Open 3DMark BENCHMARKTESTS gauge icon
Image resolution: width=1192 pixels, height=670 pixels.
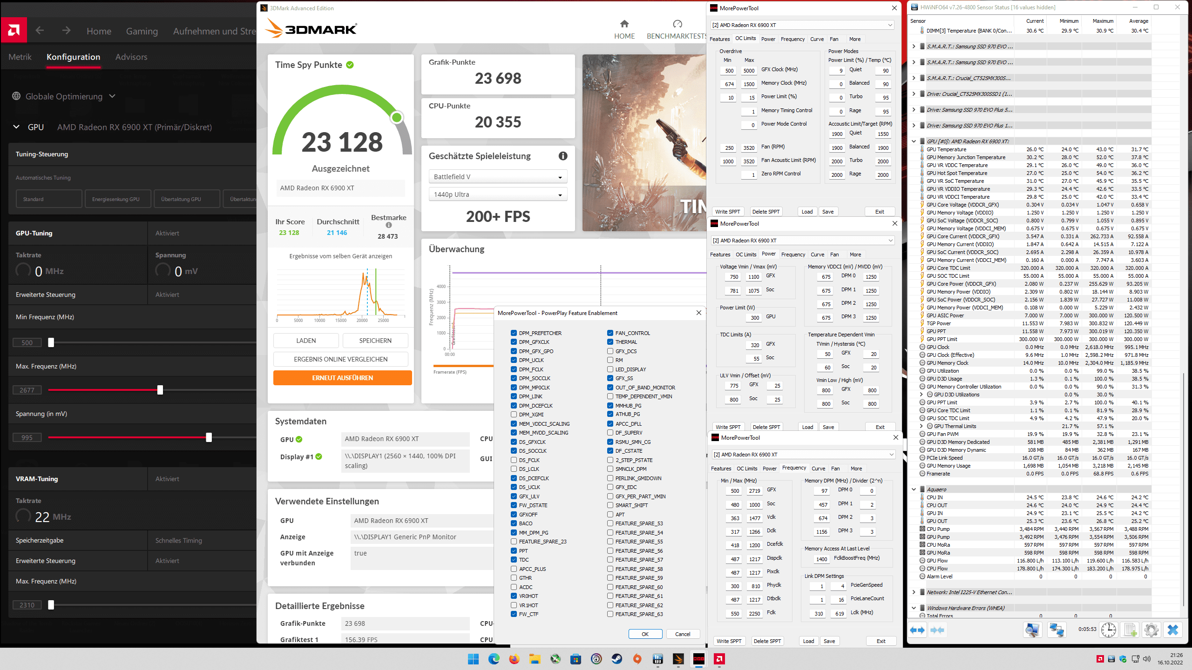pyautogui.click(x=677, y=24)
